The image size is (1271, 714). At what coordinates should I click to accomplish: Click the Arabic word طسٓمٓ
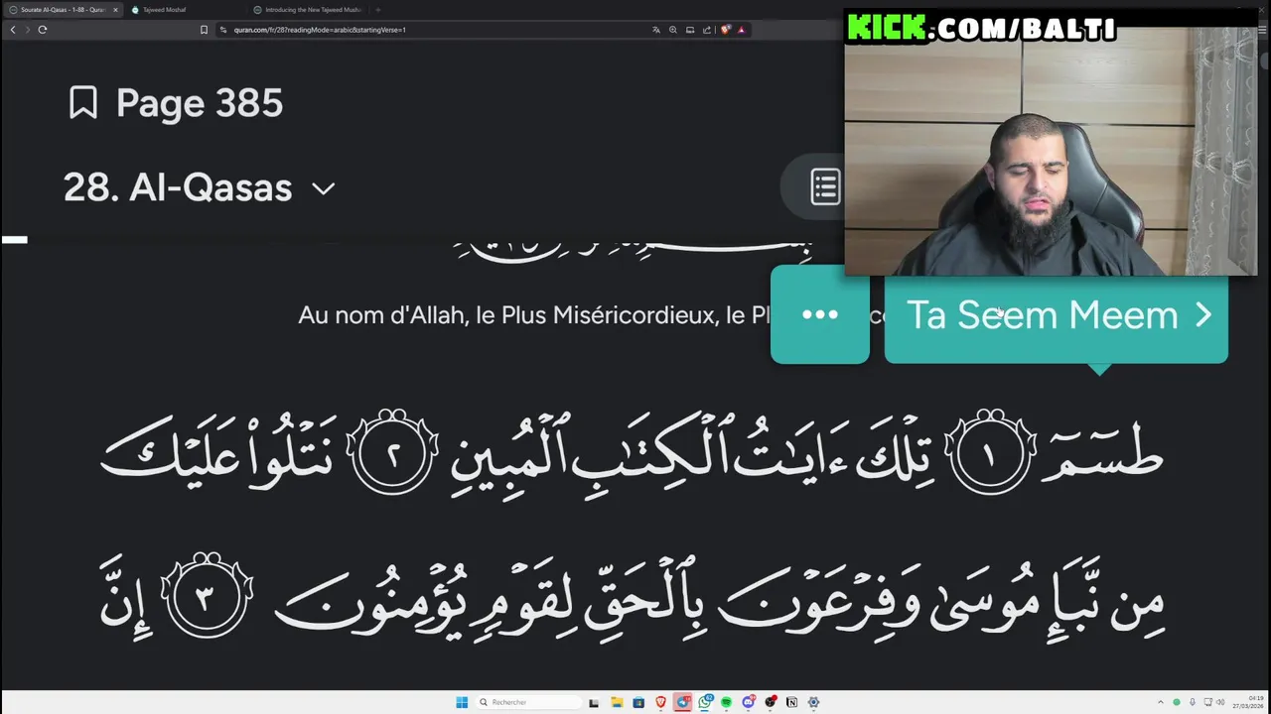click(1102, 456)
